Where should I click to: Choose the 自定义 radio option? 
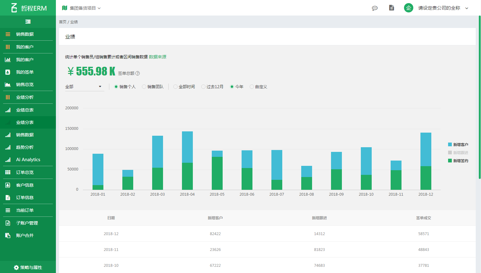(252, 87)
